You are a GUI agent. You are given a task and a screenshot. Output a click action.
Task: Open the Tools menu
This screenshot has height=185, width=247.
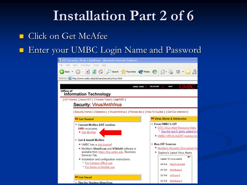(96, 65)
